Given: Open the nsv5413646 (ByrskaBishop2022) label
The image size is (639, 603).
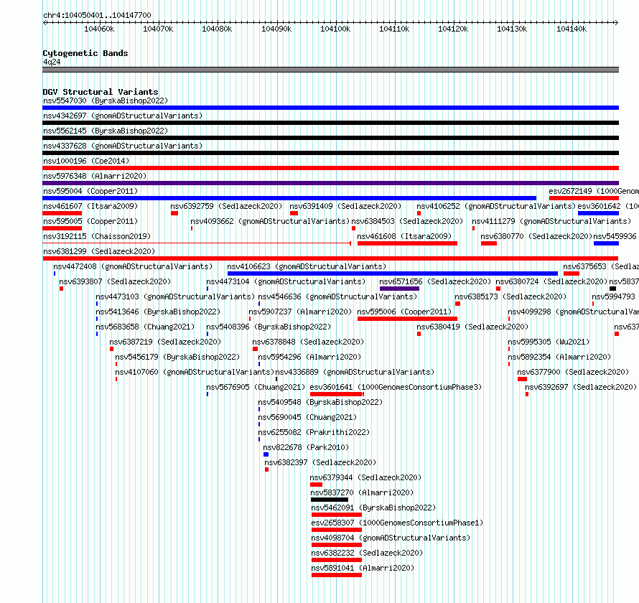Looking at the screenshot, I should tap(158, 312).
